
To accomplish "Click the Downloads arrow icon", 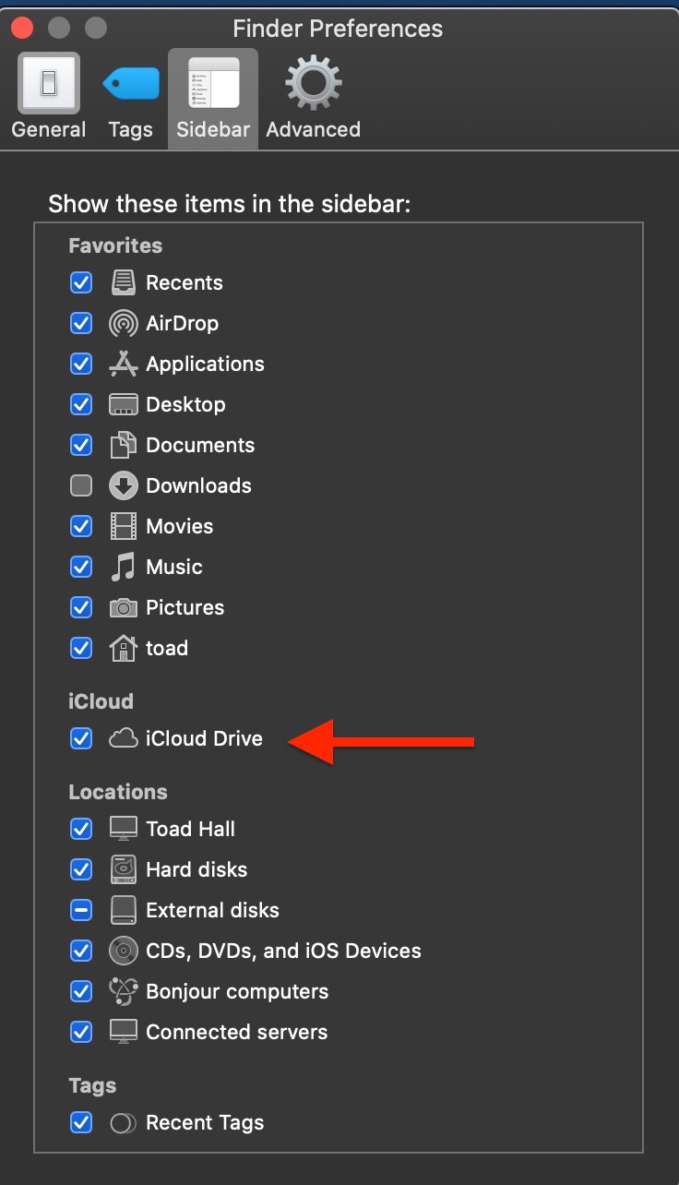I will [124, 485].
